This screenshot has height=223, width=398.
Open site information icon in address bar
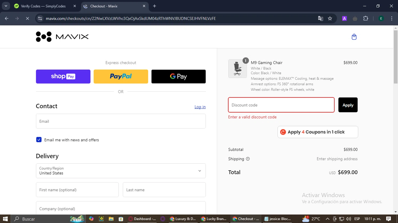tap(40, 19)
